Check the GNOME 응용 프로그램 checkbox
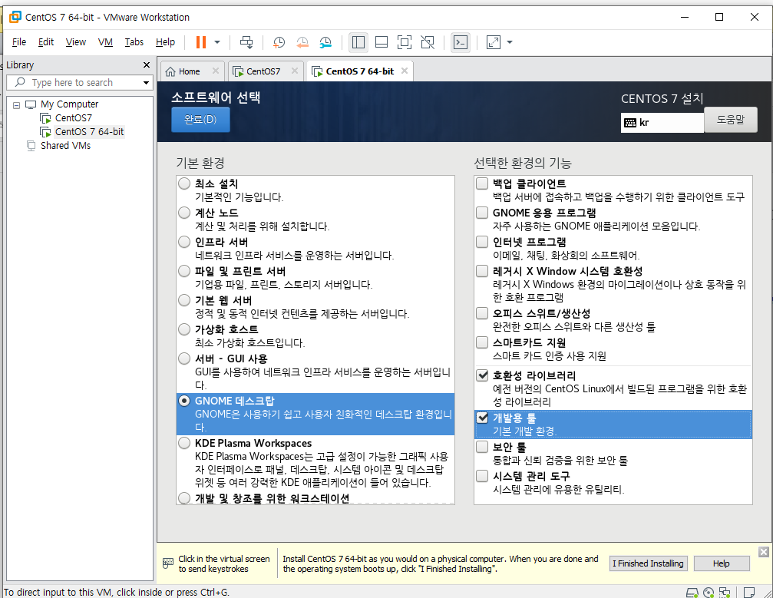773x598 pixels. coord(482,213)
